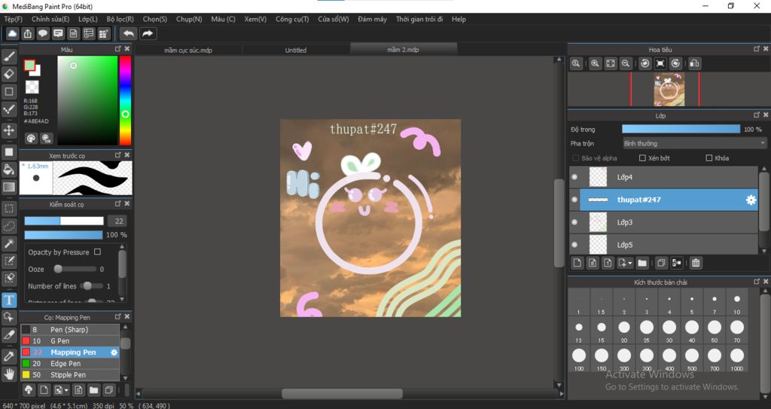Screen dimensions: 771x409
Task: Enable the Bảo vệ alpha checkbox
Action: [x=576, y=158]
